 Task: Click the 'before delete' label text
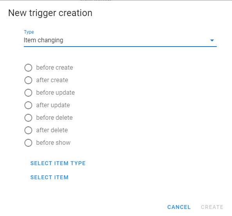(54, 118)
